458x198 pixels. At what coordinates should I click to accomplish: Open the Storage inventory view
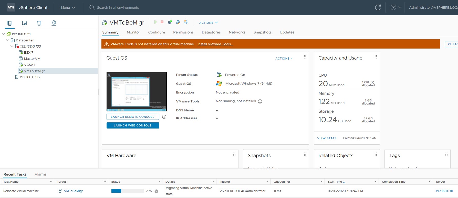tap(39, 23)
